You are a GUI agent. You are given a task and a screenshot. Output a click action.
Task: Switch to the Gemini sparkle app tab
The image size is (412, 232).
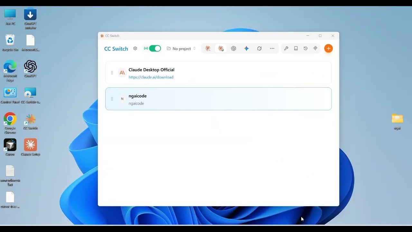click(247, 48)
